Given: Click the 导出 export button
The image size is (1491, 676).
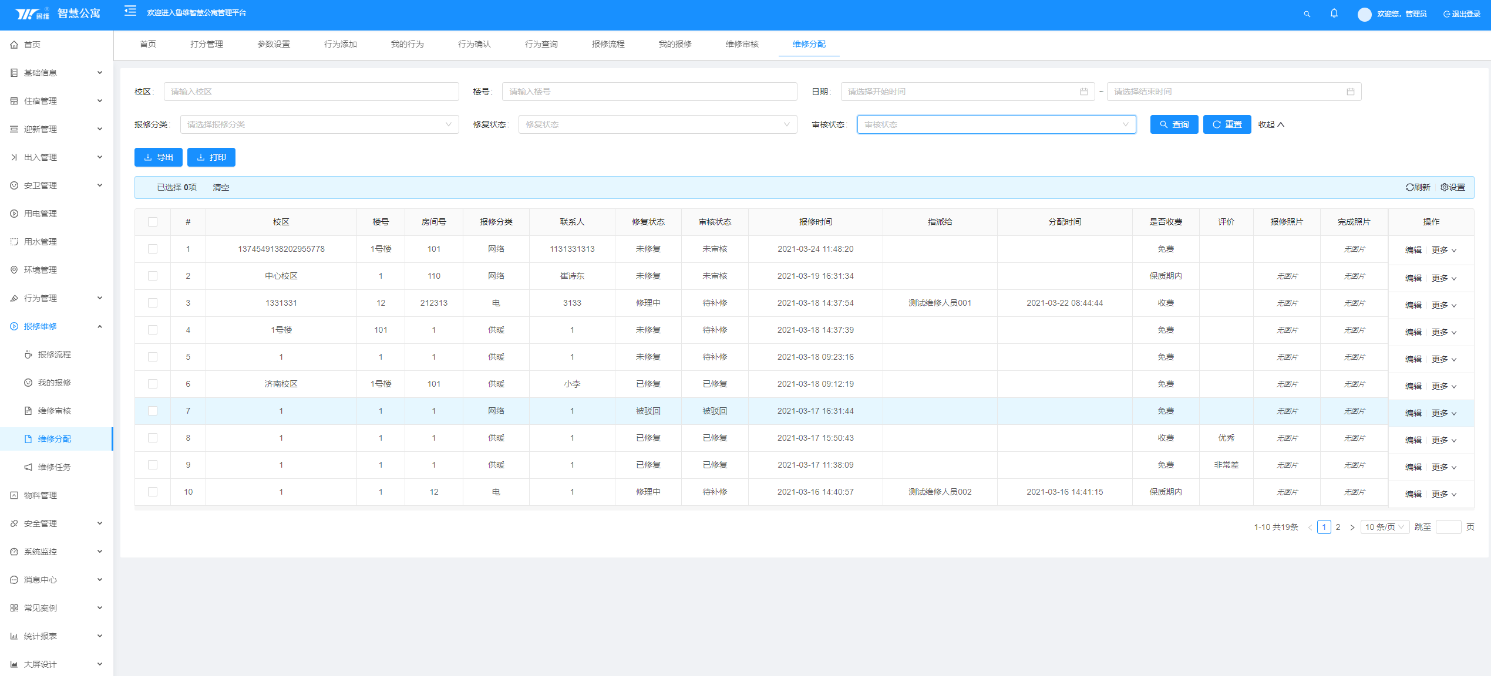Looking at the screenshot, I should point(158,157).
